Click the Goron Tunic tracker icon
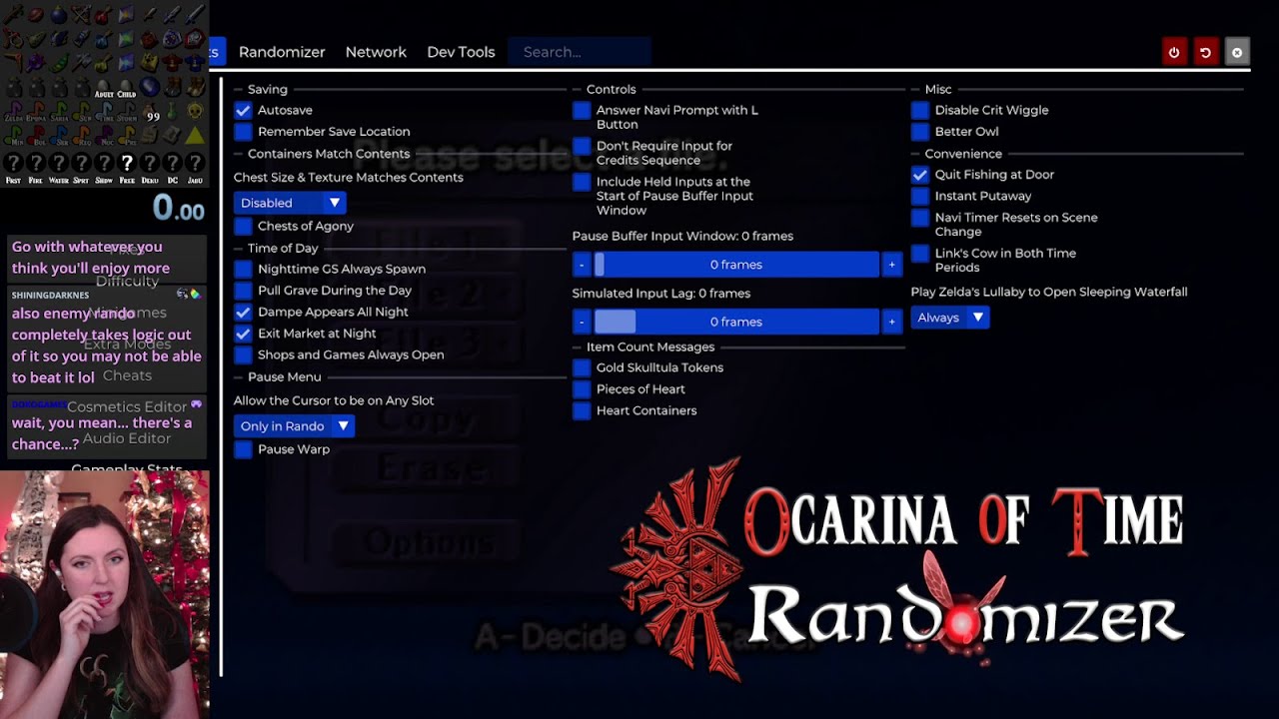This screenshot has height=719, width=1279. click(x=172, y=62)
